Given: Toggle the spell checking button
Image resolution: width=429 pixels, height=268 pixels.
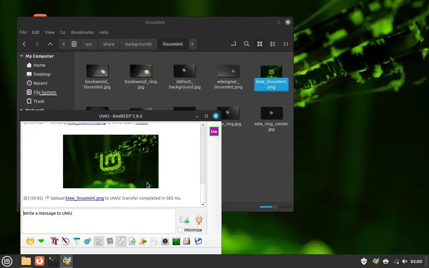Looking at the screenshot, I should (99, 241).
